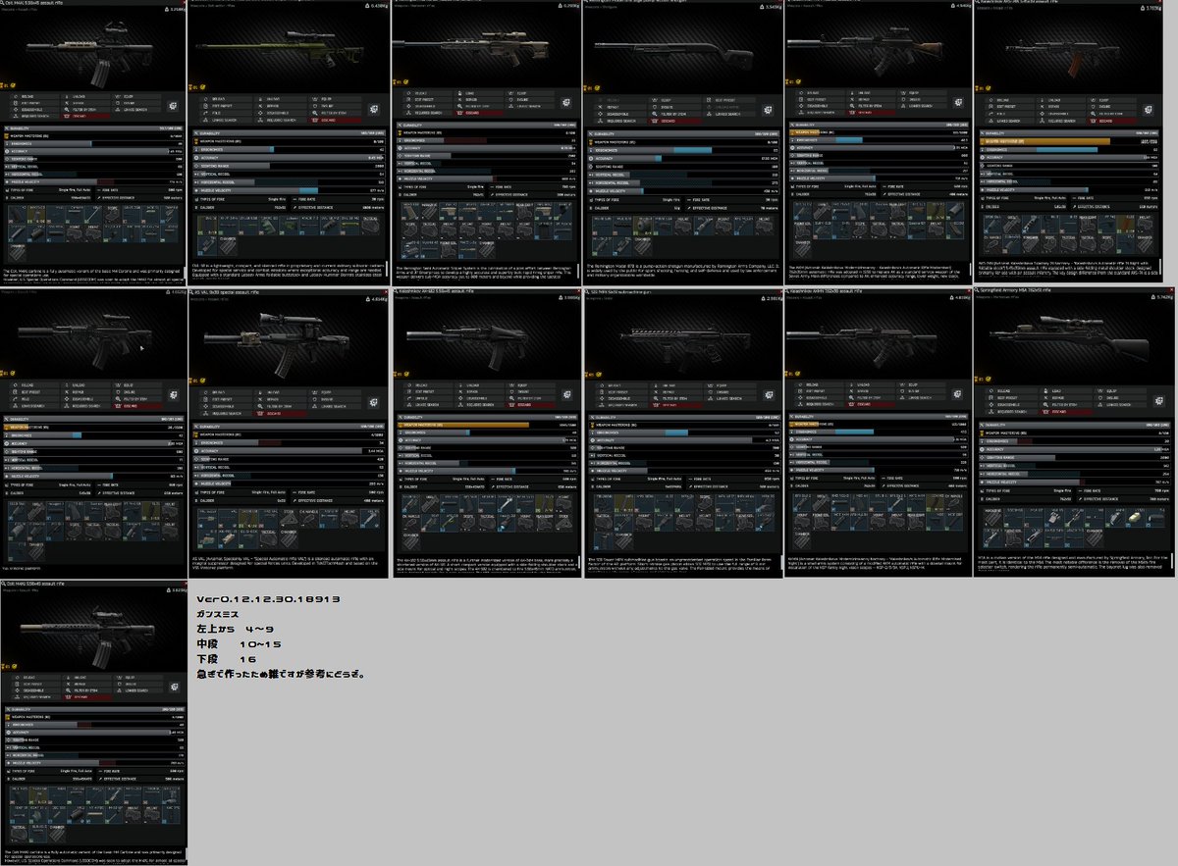Reload the DVL-10 rifle
The height and width of the screenshot is (866, 1178).
point(226,99)
